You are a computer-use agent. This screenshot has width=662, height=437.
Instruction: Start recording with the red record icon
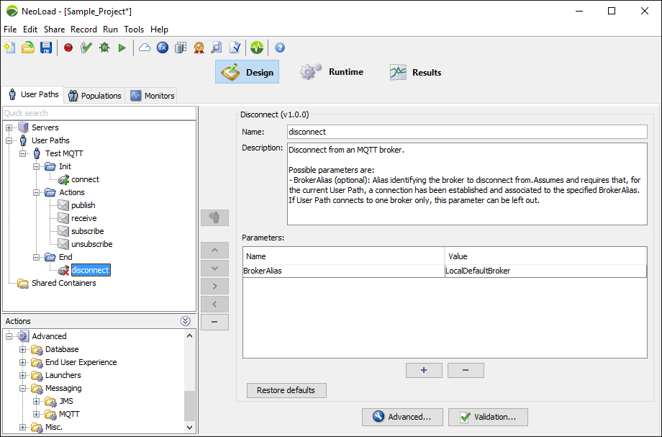click(x=68, y=48)
